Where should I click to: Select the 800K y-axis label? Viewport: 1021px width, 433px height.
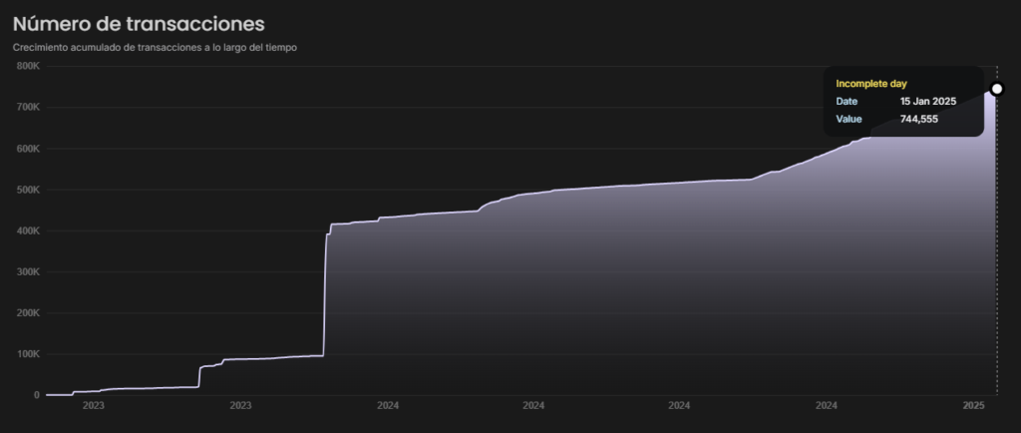coord(27,66)
